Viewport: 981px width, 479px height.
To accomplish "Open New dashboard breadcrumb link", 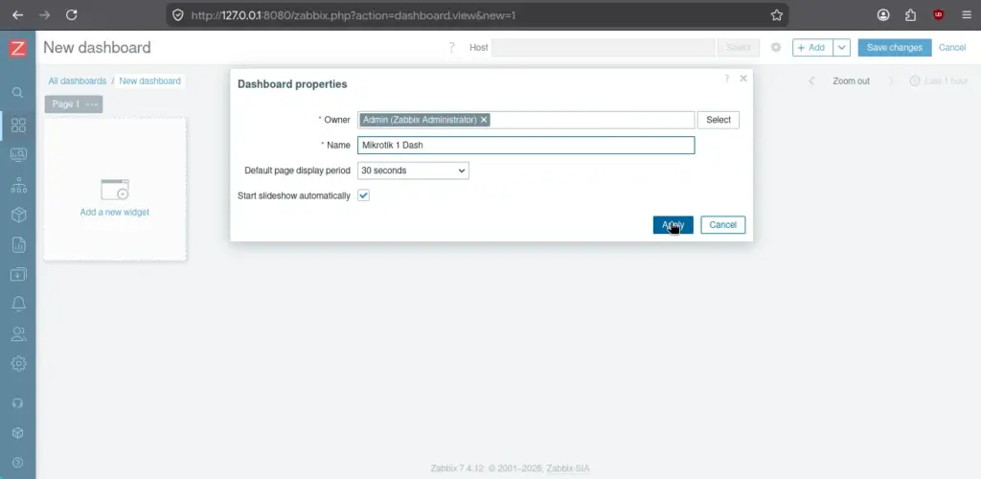I will 150,80.
